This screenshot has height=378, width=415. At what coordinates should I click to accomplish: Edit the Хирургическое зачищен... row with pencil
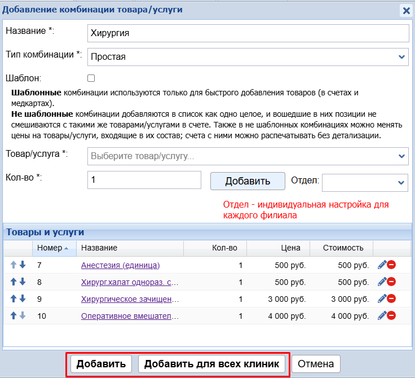tap(382, 299)
